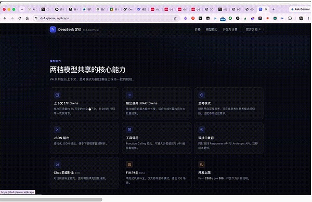The height and width of the screenshot is (202, 312).
Task: Switch to the X tab labeled (1)
Action: point(46,9)
